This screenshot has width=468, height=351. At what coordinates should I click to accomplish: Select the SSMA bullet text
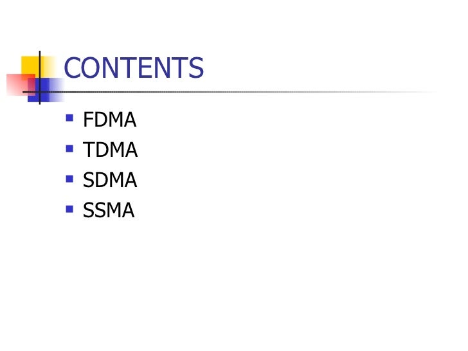tap(109, 210)
